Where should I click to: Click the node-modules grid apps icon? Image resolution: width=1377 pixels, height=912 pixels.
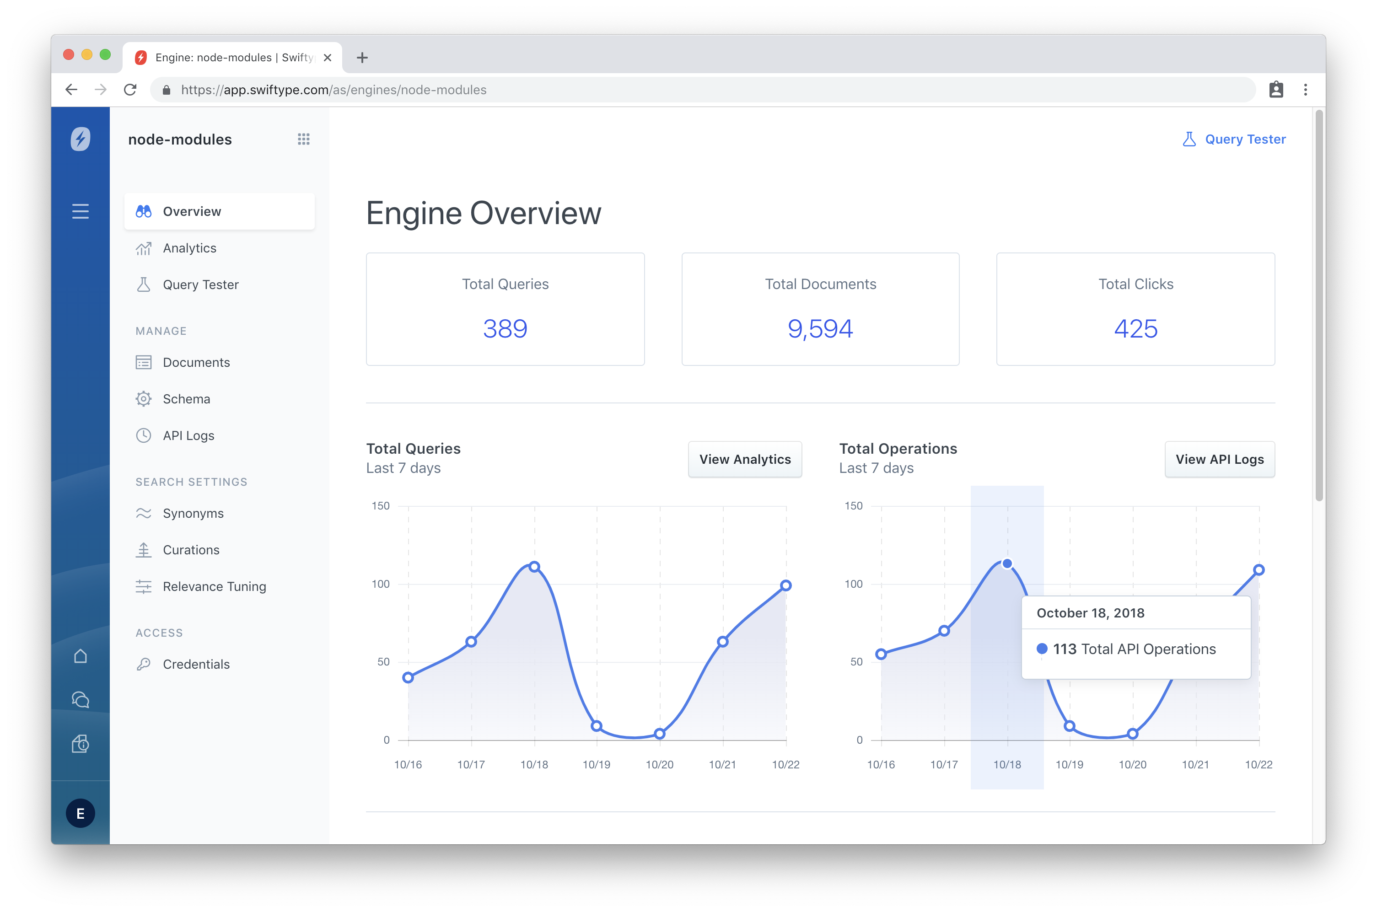pos(303,140)
